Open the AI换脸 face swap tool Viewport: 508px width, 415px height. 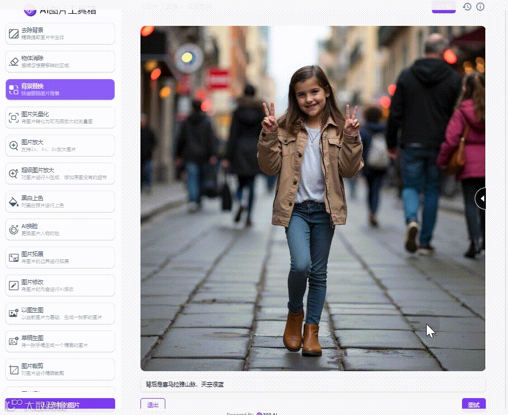click(x=60, y=229)
